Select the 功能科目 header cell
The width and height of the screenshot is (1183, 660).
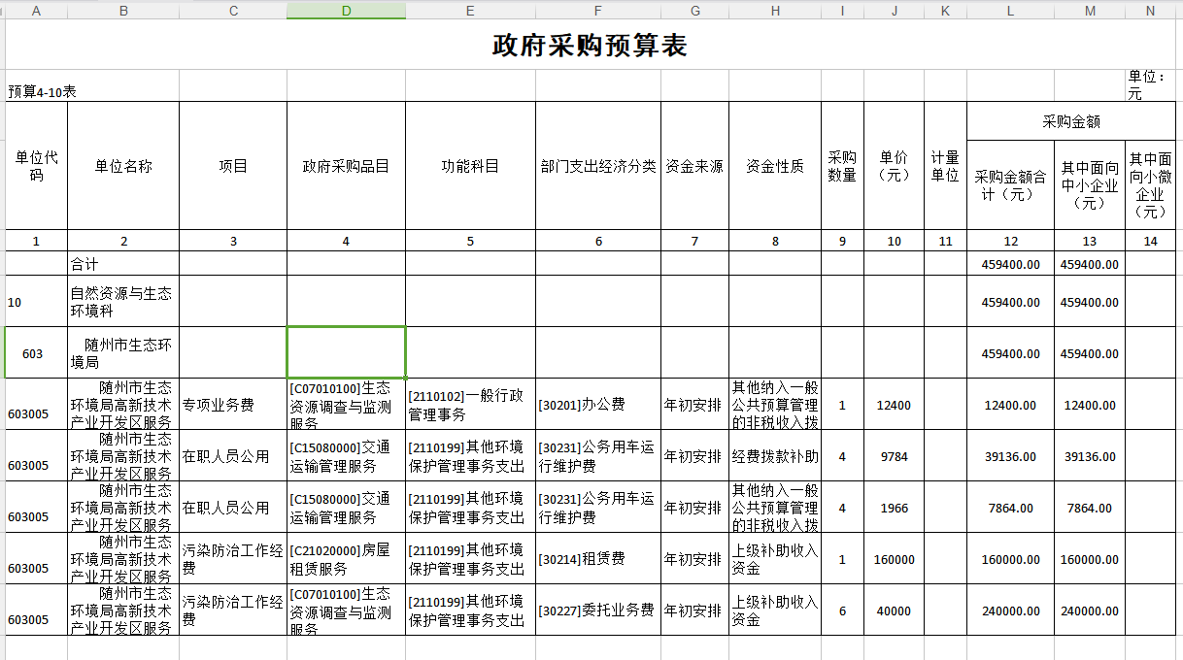[x=470, y=166]
